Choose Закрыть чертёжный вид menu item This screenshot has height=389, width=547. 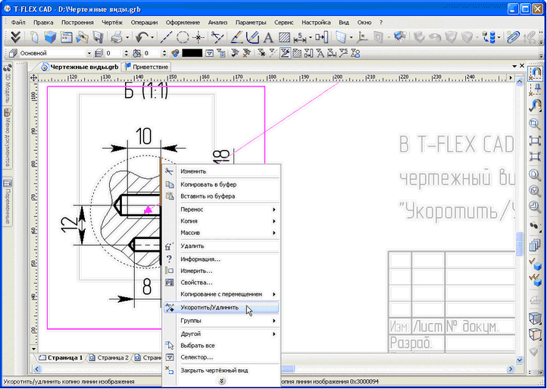222,370
